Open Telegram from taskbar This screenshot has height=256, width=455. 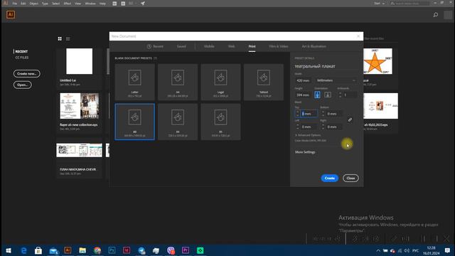141,250
